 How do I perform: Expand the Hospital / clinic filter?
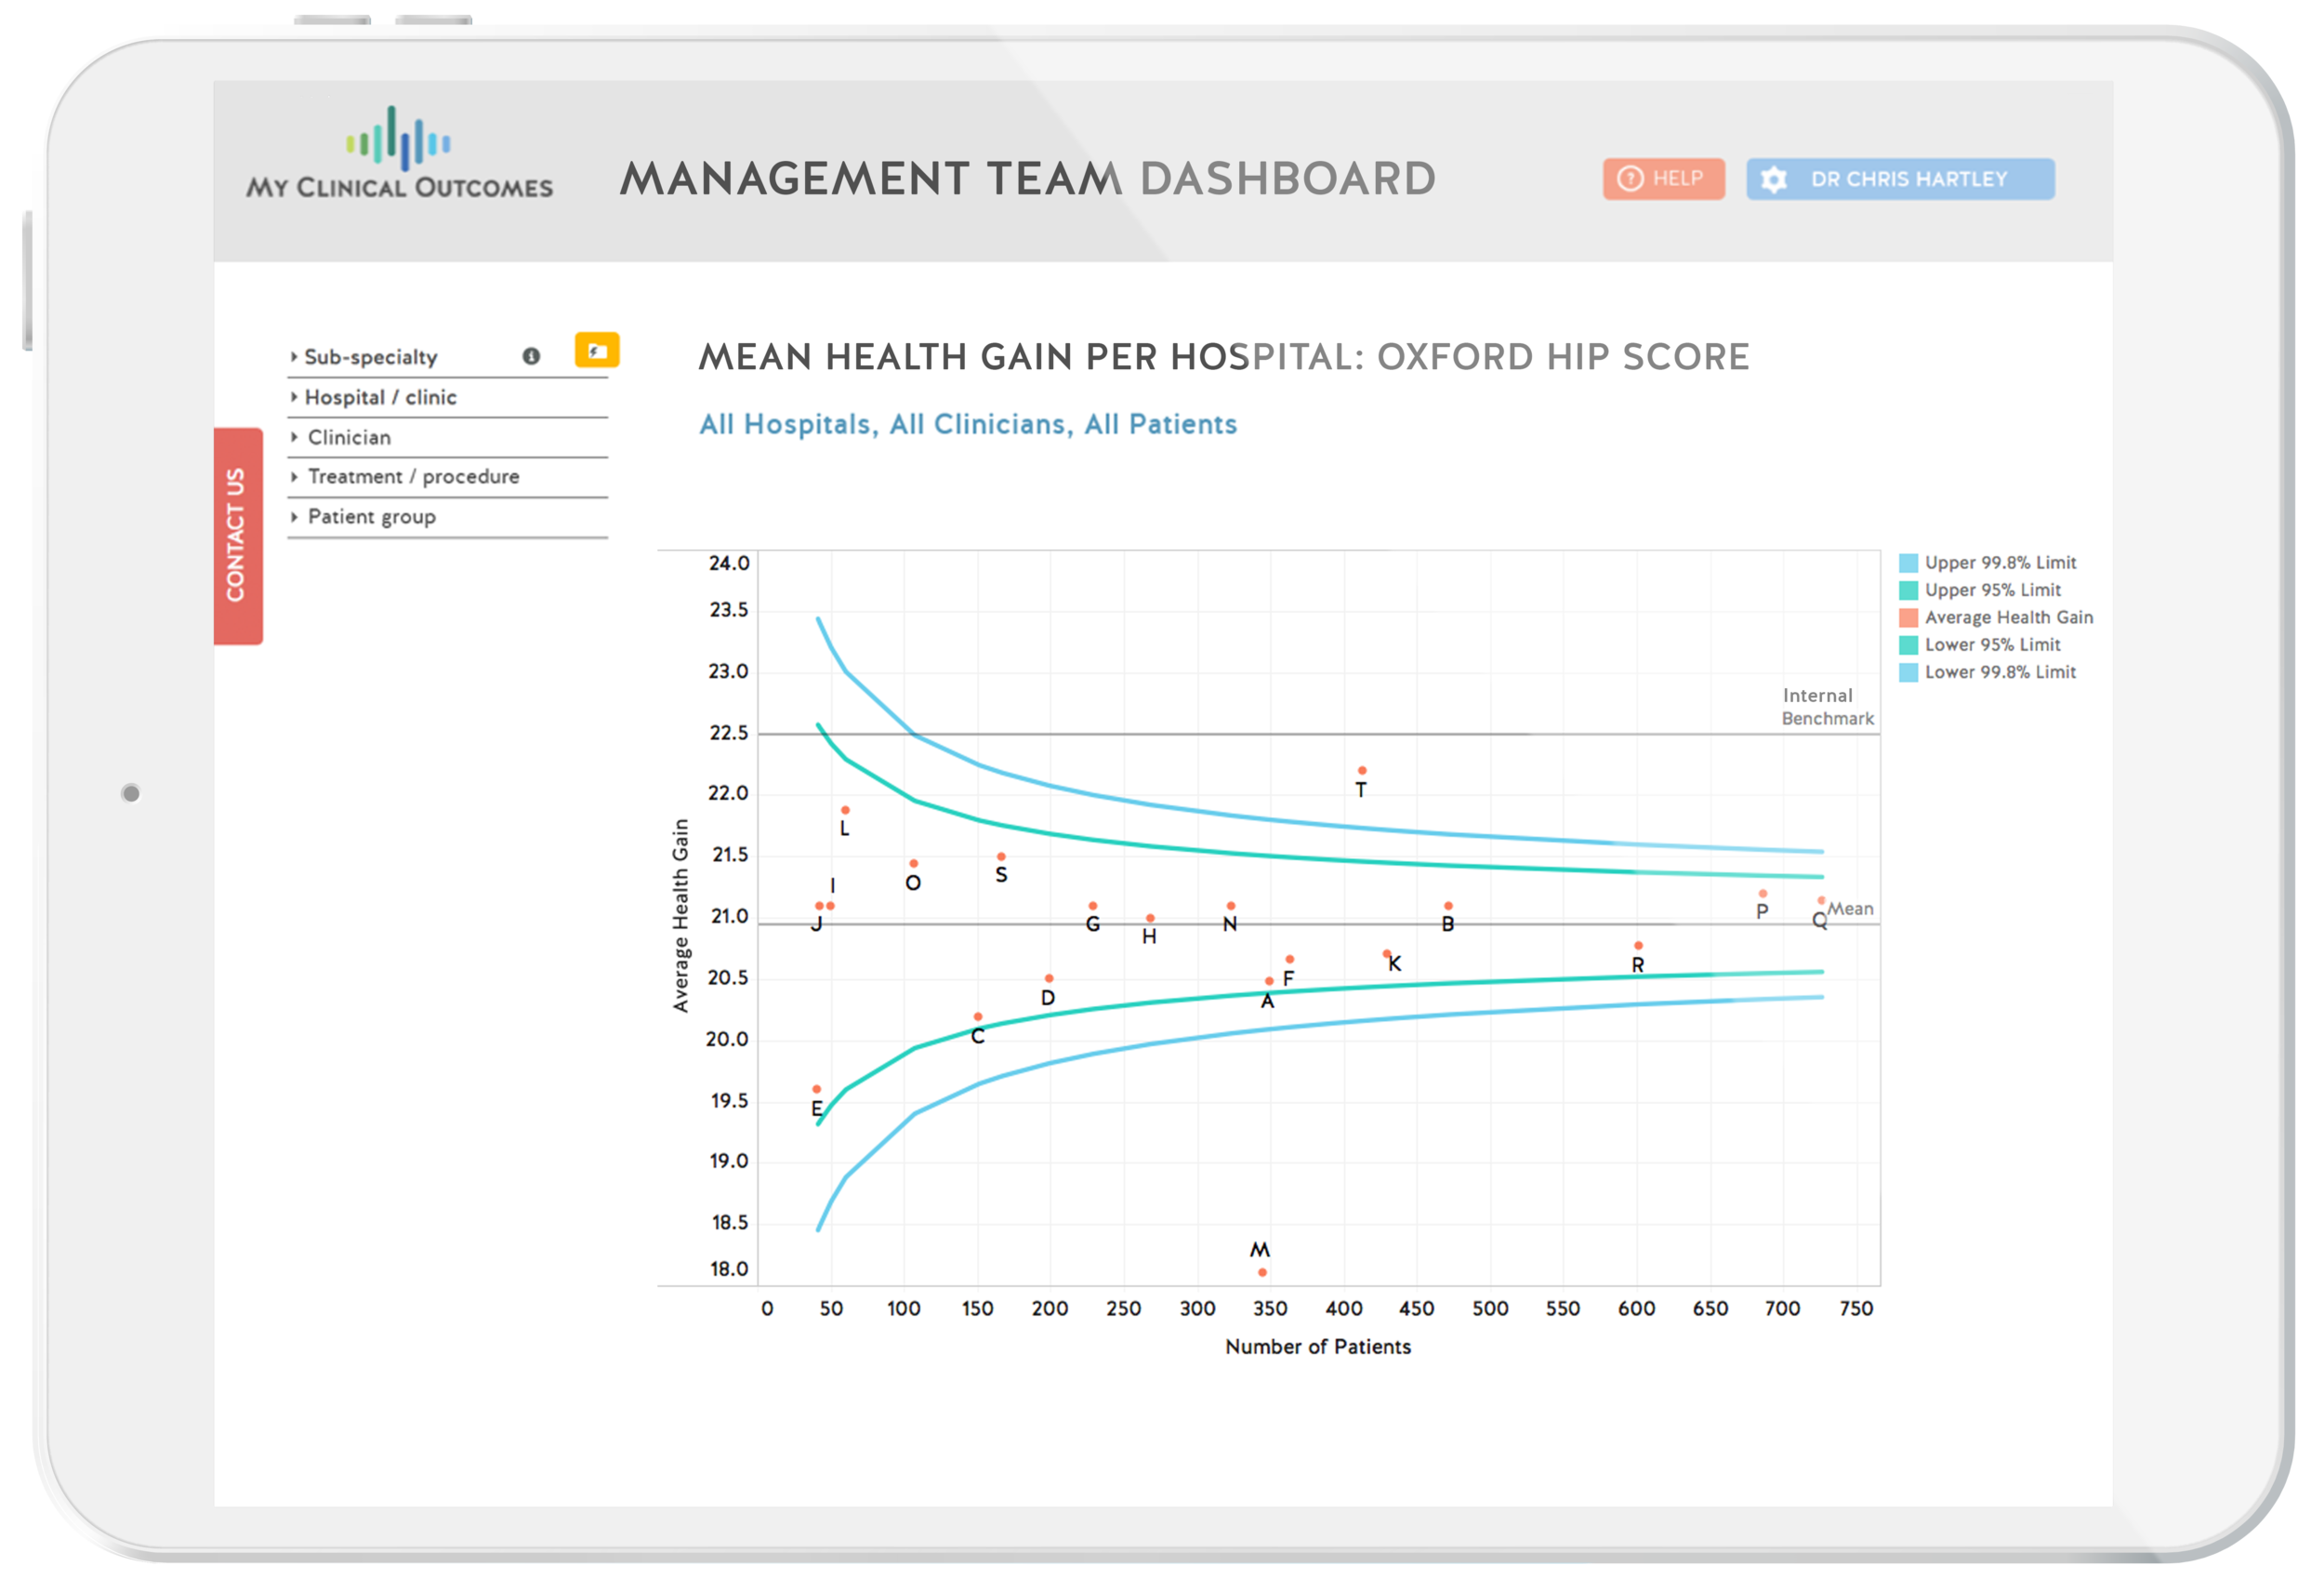[380, 397]
